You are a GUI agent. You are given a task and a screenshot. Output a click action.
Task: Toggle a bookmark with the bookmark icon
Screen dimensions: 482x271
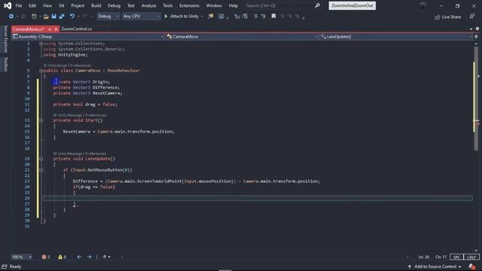coord(273,16)
